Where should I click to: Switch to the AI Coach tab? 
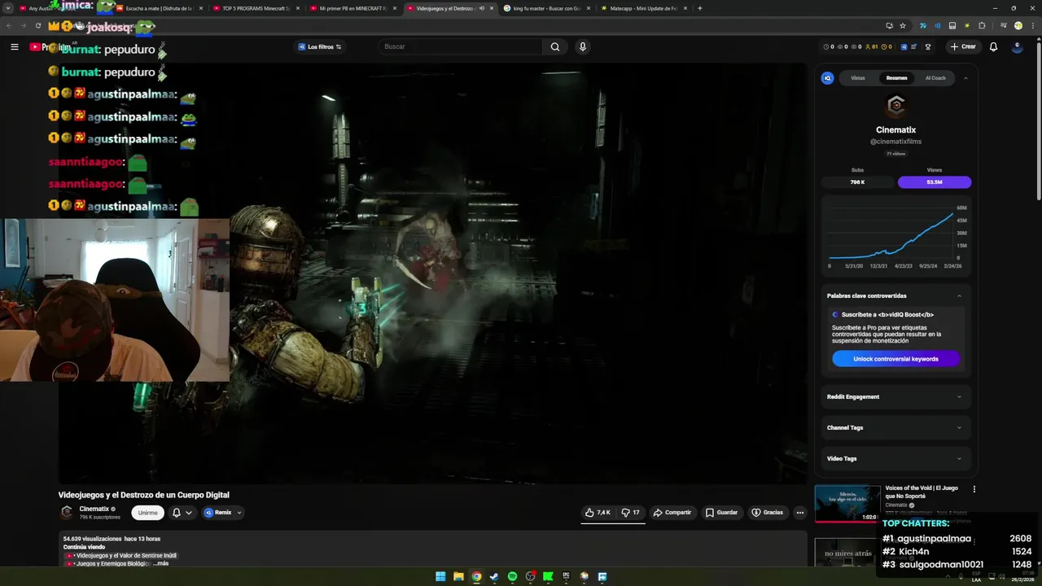coord(935,78)
